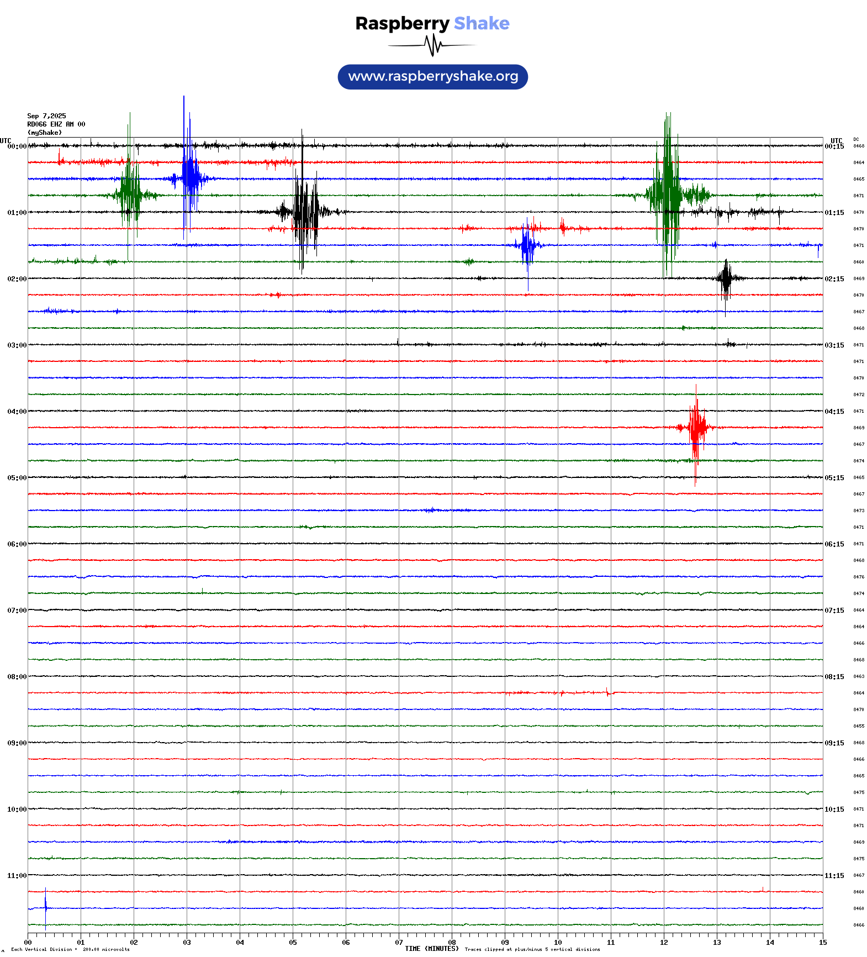Click the Raspberry Shake logo text
This screenshot has width=867, height=957.
[x=432, y=23]
